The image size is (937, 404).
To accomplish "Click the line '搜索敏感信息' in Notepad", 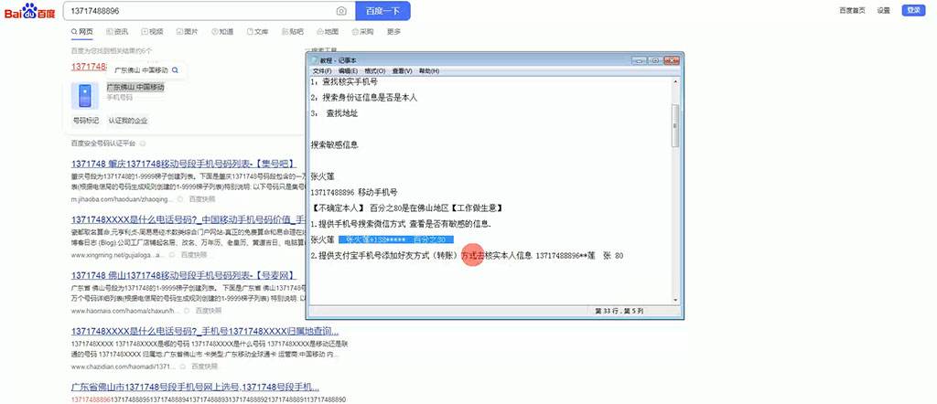I will click(335, 145).
